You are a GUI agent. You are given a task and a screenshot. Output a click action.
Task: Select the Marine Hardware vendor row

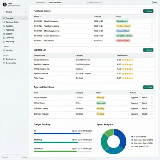tap(93, 74)
